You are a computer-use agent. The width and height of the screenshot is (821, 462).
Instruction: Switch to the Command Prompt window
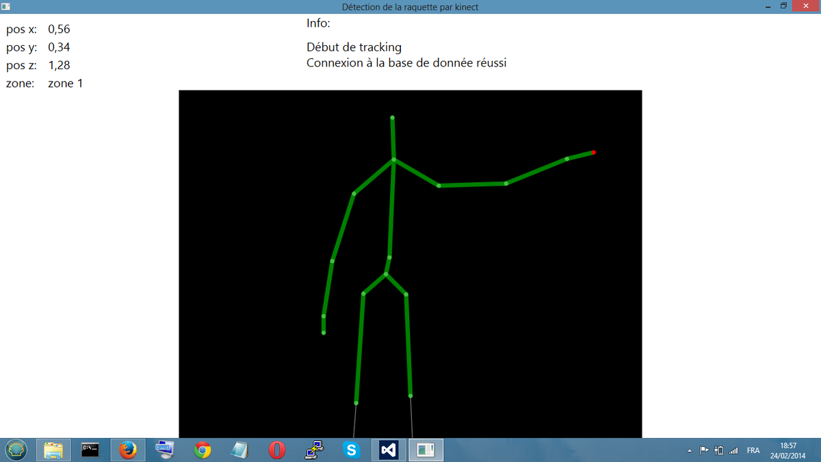tap(90, 450)
